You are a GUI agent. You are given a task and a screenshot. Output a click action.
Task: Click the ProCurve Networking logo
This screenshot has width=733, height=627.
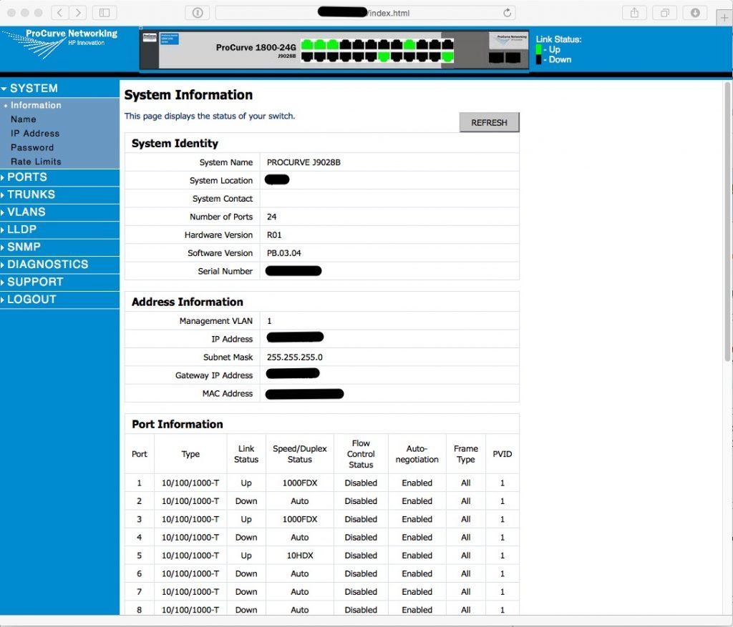point(59,42)
